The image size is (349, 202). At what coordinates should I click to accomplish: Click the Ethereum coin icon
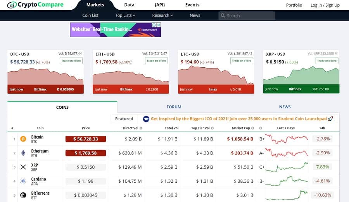point(23,153)
